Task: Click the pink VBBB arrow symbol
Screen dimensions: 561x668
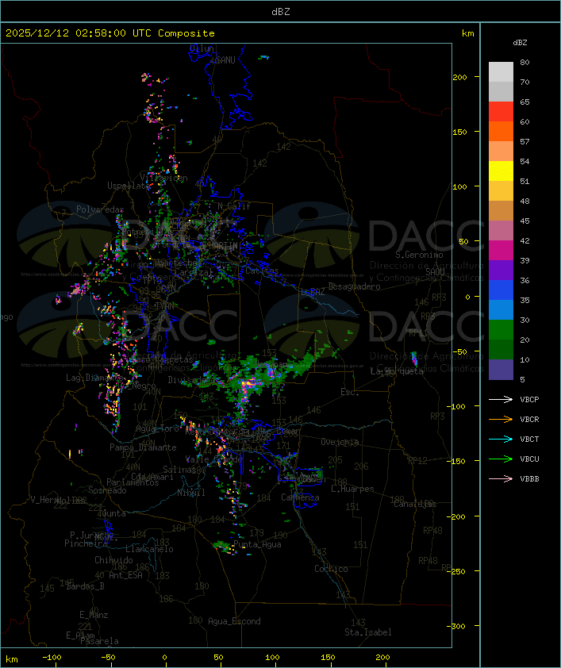Action: pyautogui.click(x=501, y=479)
